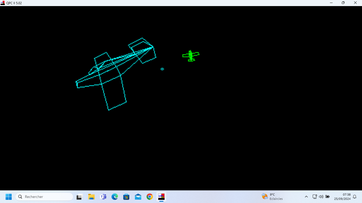Open the Mail app from the taskbar

[x=138, y=197]
